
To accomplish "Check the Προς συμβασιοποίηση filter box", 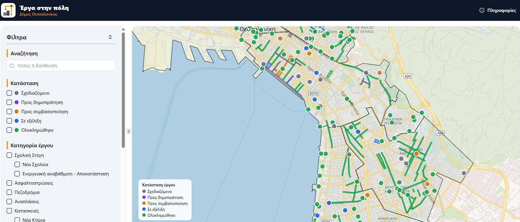I will [9, 111].
